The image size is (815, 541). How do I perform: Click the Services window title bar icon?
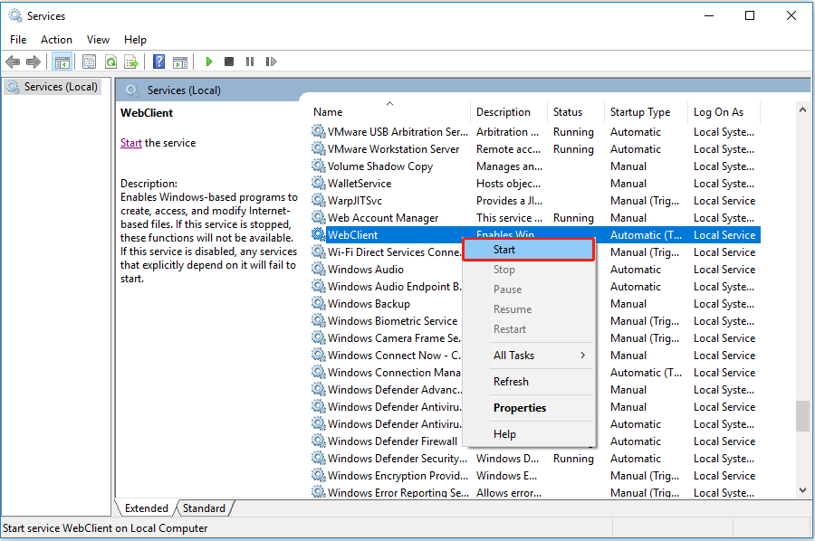(x=15, y=16)
